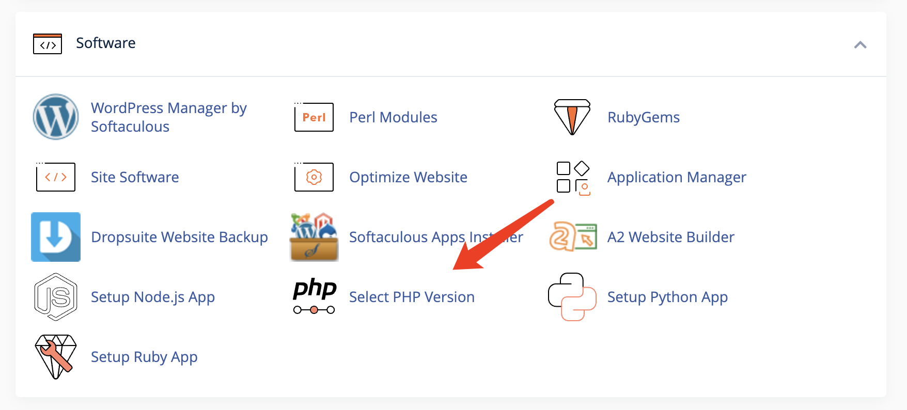Open Select PHP Version link
The image size is (907, 410).
412,297
